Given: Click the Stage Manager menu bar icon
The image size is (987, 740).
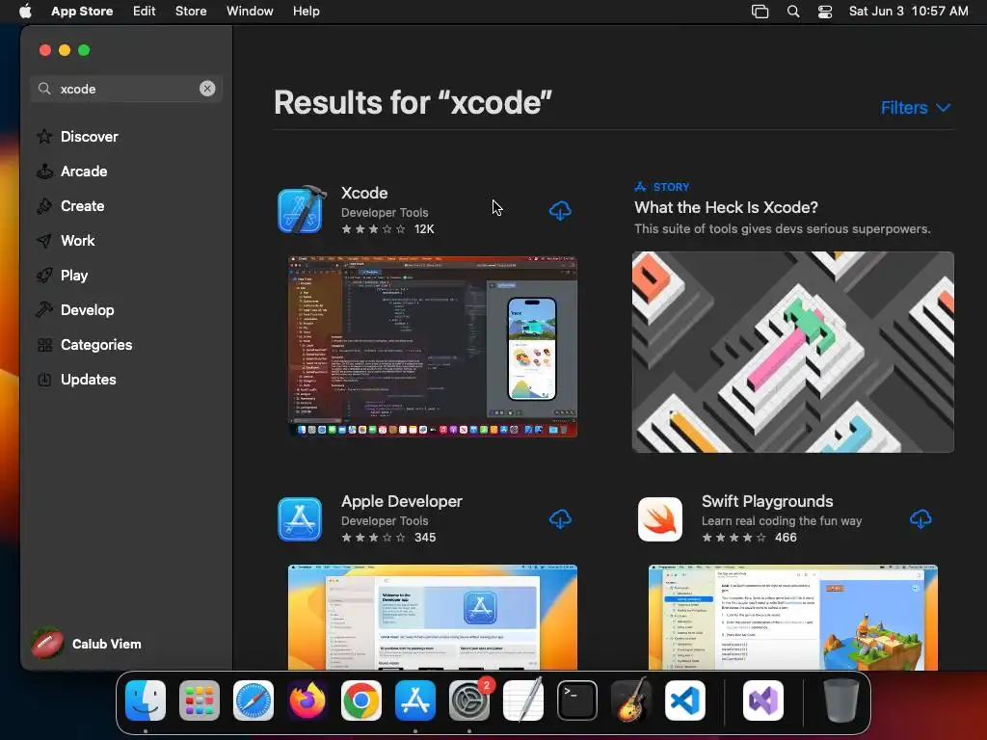Looking at the screenshot, I should coord(760,12).
